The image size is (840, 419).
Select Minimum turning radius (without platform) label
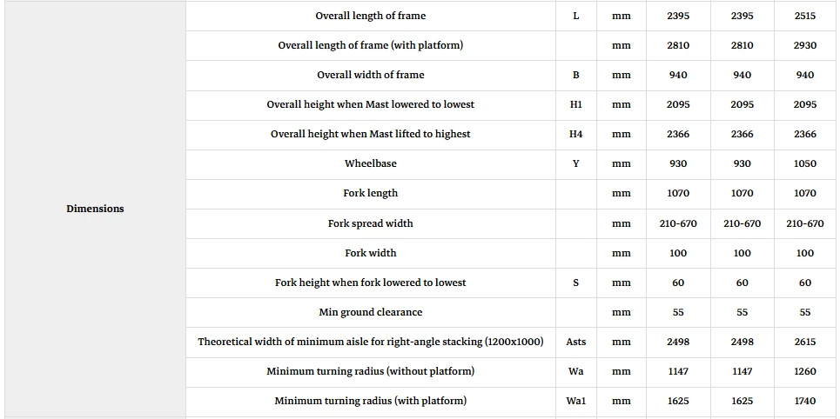(371, 371)
